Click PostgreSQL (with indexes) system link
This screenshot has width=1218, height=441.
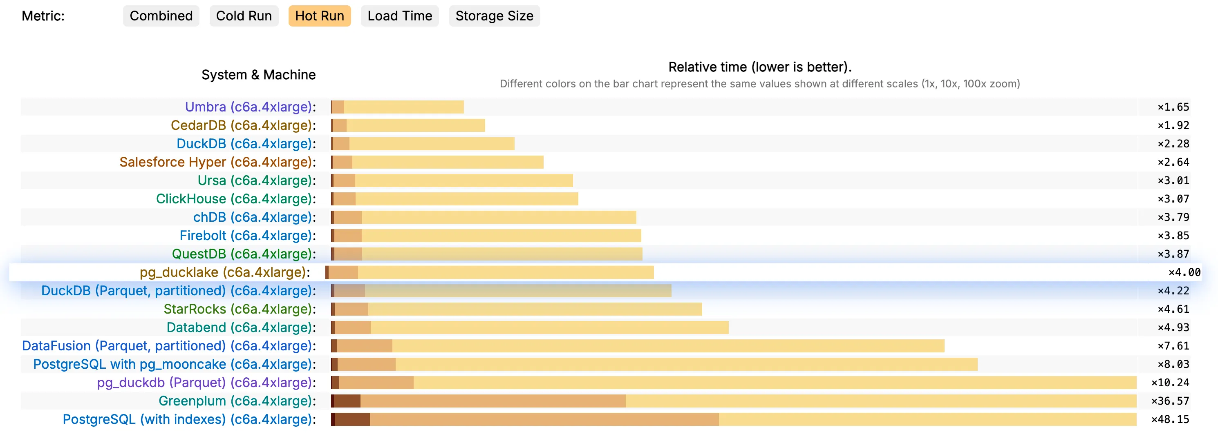point(187,420)
